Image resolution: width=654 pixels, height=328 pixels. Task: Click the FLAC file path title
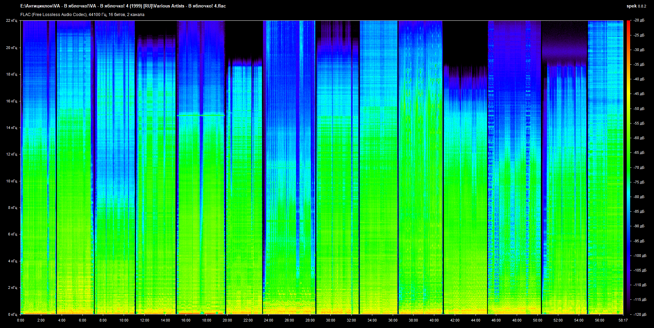(123, 6)
